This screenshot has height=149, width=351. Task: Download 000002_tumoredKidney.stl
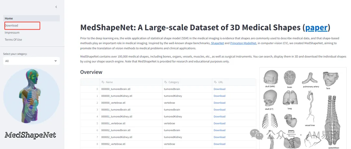(219, 137)
